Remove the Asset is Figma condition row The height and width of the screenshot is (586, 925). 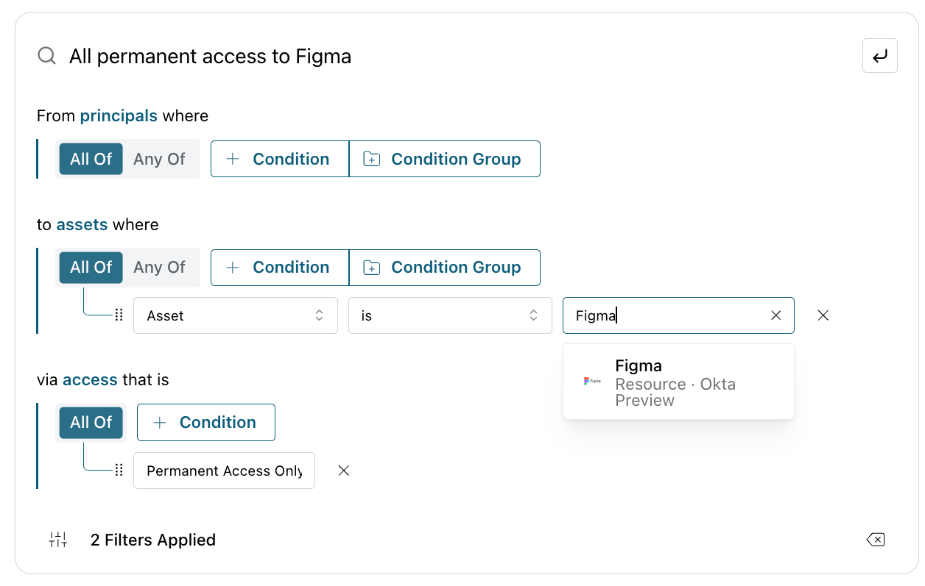tap(823, 315)
